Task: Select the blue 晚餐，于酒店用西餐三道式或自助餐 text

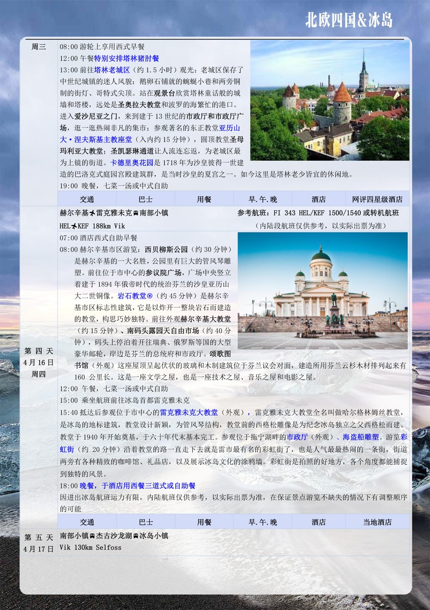Action: pyautogui.click(x=138, y=486)
